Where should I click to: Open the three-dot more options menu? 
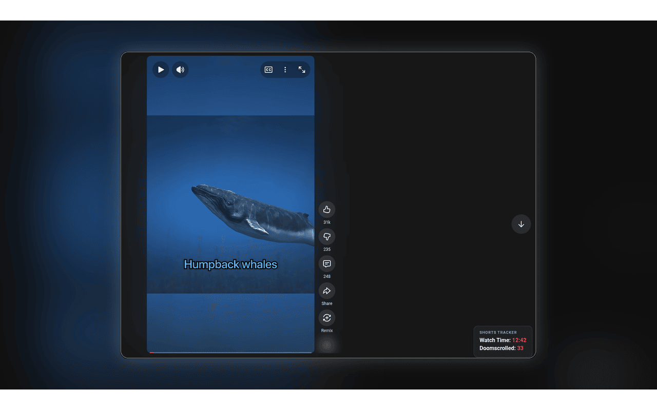[285, 70]
